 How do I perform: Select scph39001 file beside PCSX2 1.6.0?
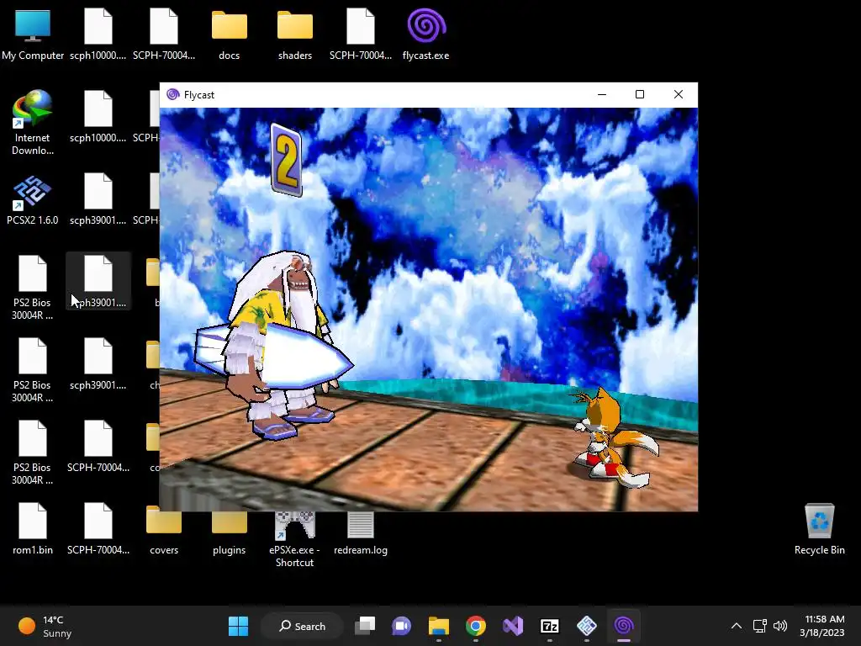coord(98,199)
